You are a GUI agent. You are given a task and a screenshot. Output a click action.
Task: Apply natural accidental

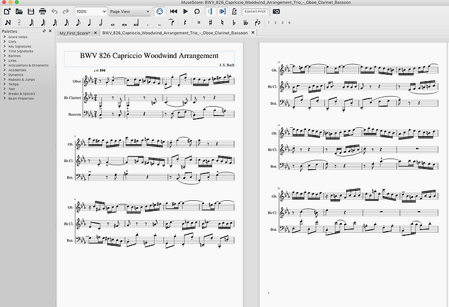coord(222,22)
